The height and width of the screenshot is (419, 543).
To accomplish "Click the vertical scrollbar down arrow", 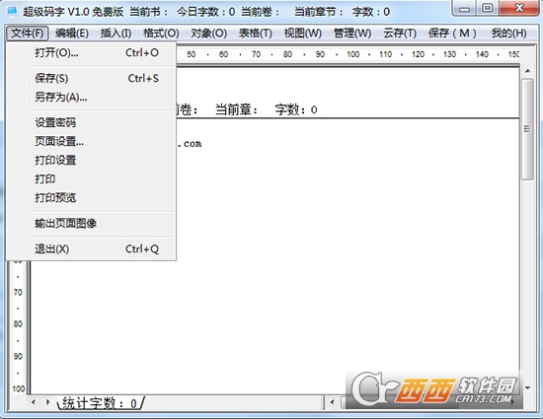I will click(x=527, y=387).
